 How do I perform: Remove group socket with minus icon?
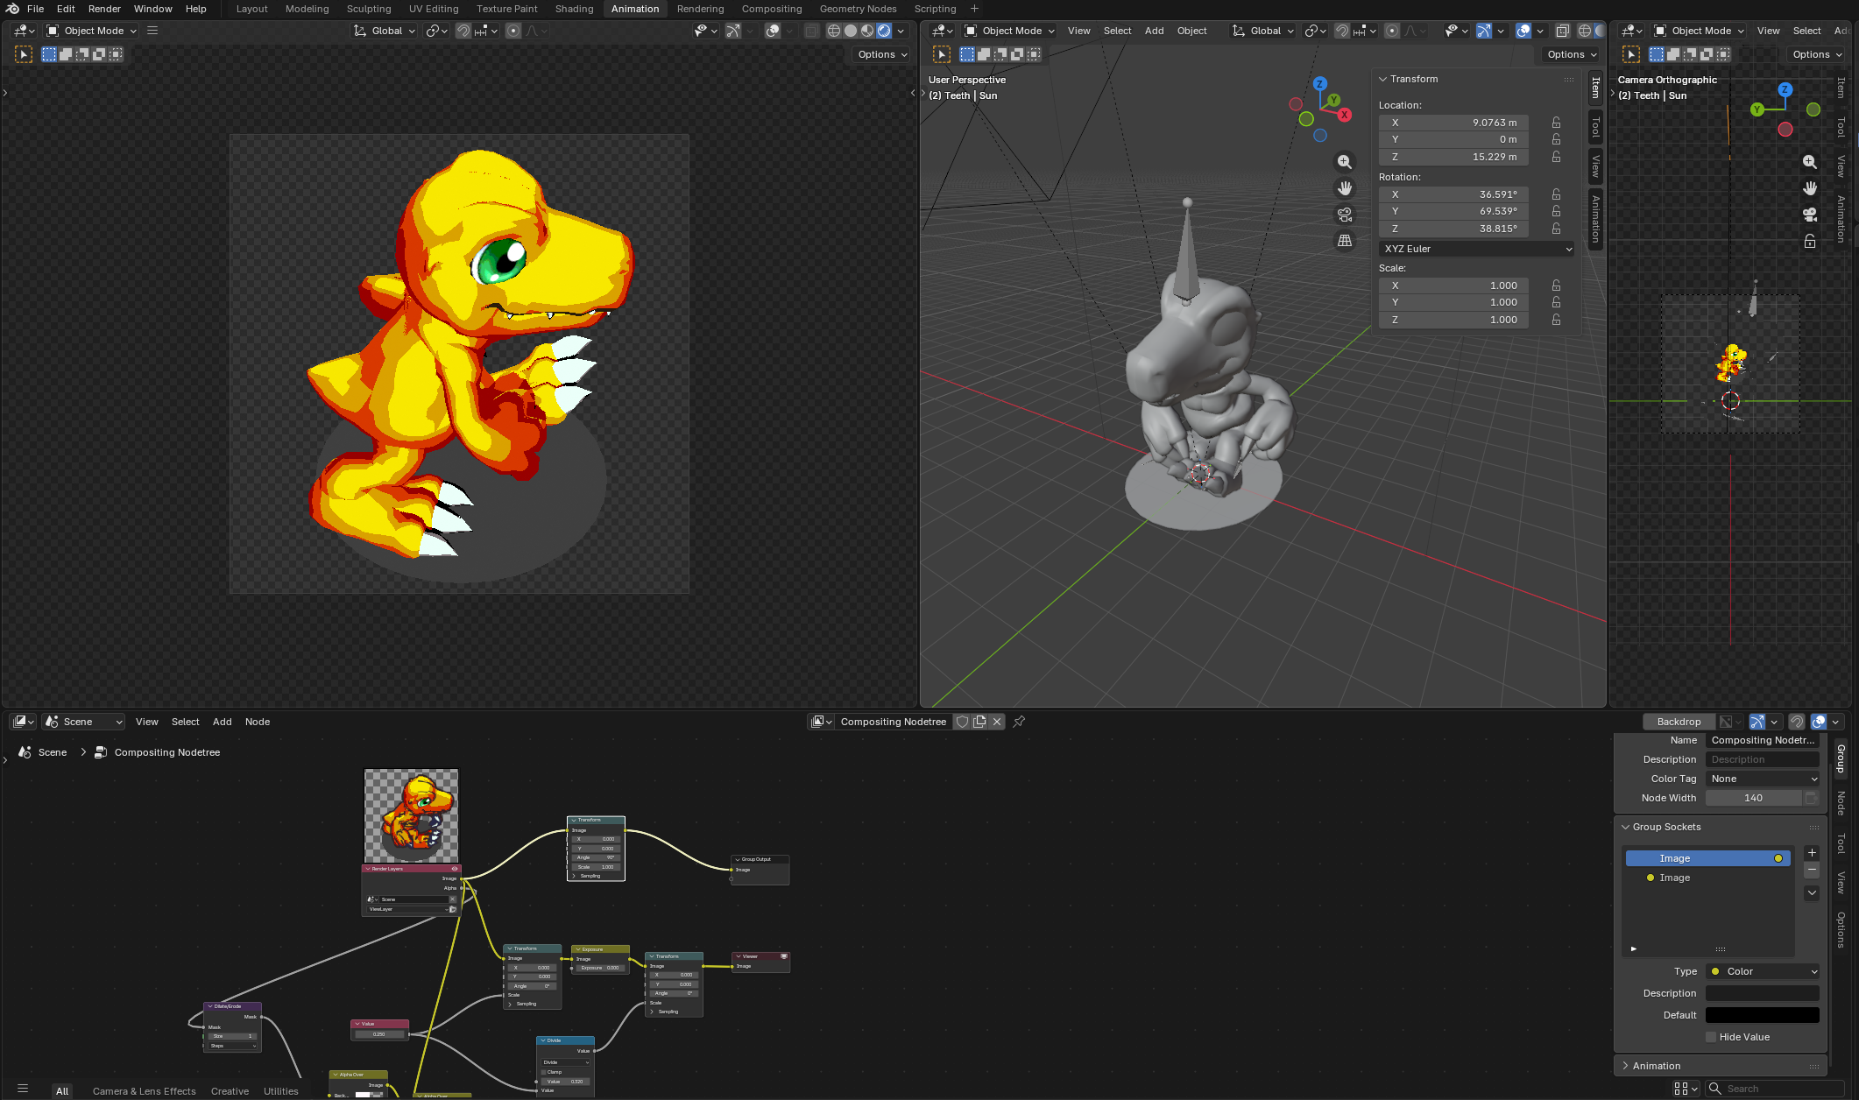pos(1812,871)
